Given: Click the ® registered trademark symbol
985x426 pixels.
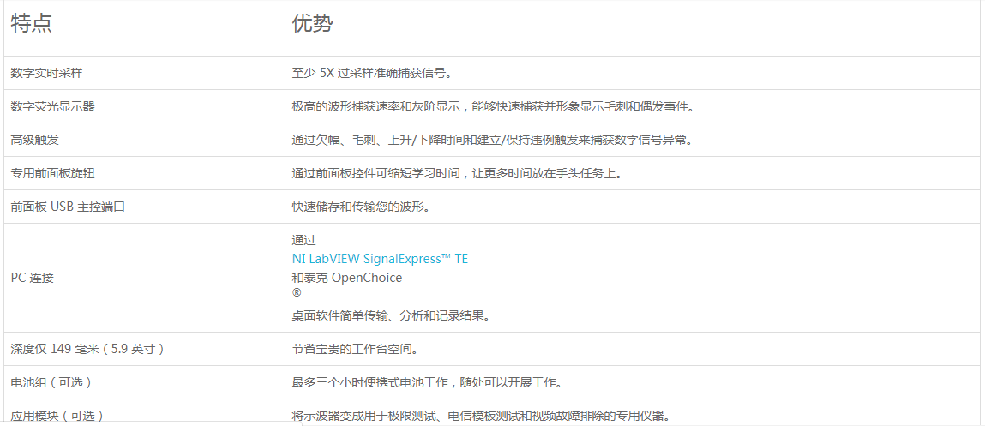Looking at the screenshot, I should coord(297,293).
